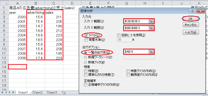
Task: Click advertising value 16.8
Action: (36, 31)
